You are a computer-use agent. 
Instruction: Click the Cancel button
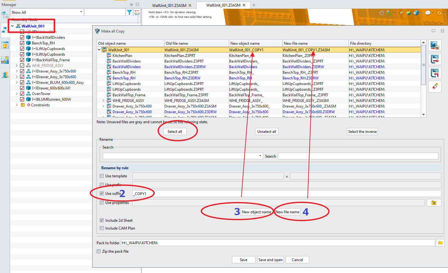click(297, 260)
